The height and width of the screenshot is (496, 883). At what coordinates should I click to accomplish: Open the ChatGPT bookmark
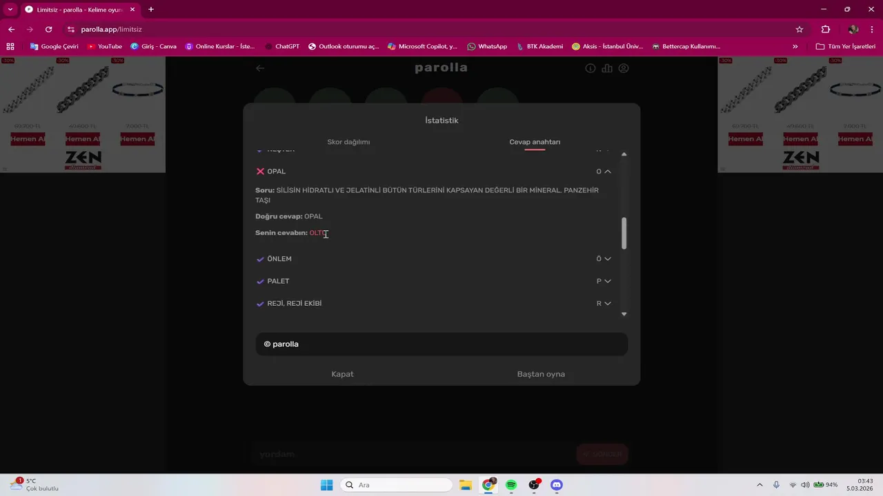pyautogui.click(x=282, y=46)
